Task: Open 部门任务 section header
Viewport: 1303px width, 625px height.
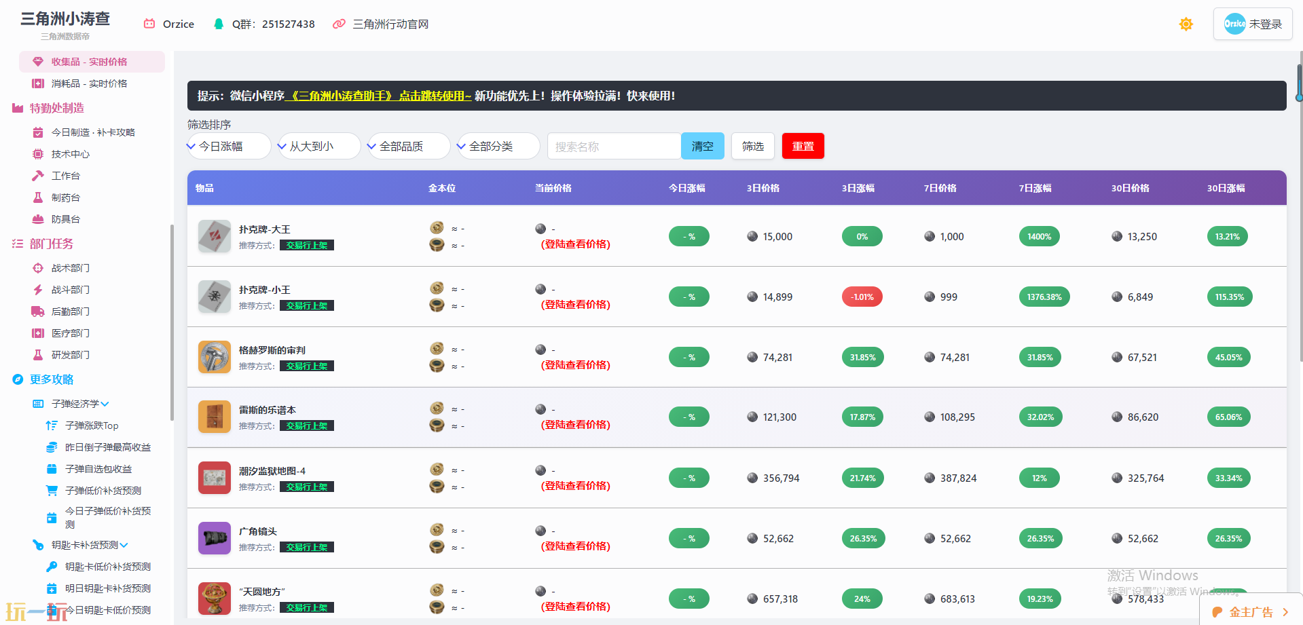Action: pos(52,244)
